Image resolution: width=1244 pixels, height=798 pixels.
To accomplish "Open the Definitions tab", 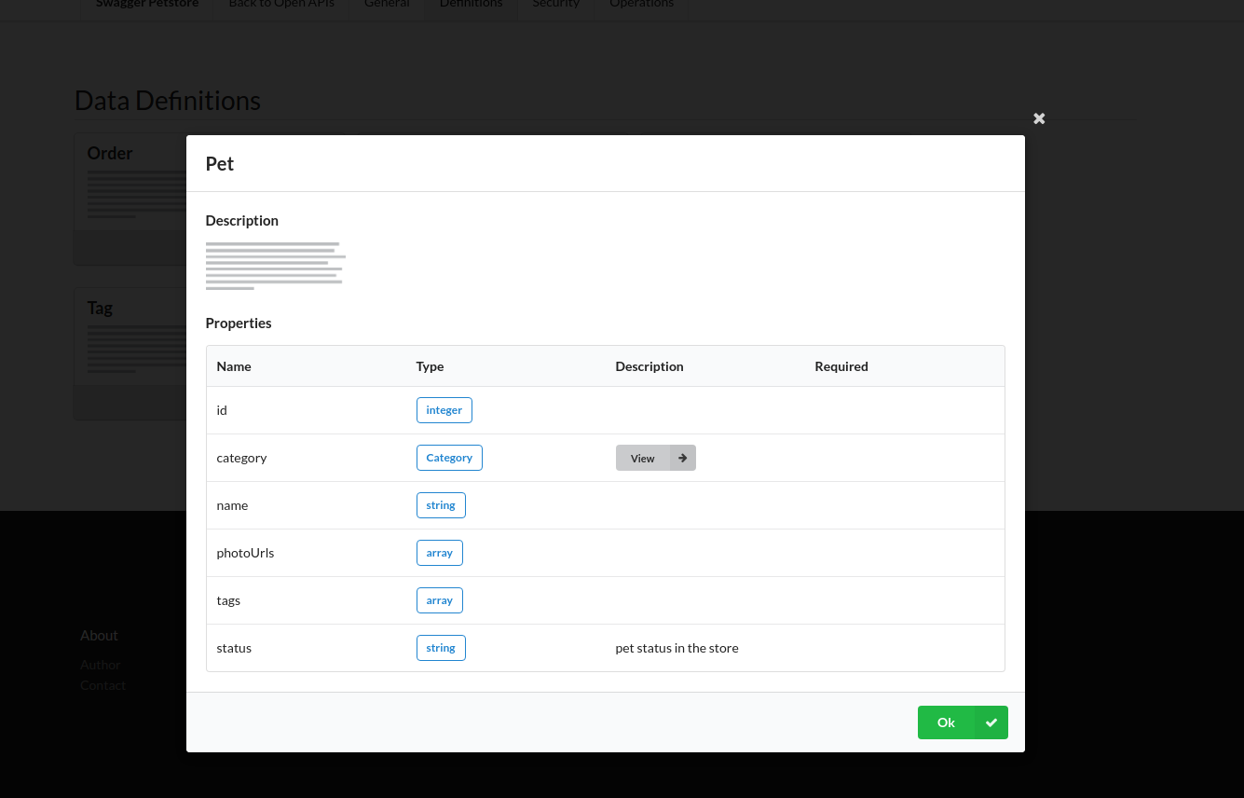I will (471, 5).
